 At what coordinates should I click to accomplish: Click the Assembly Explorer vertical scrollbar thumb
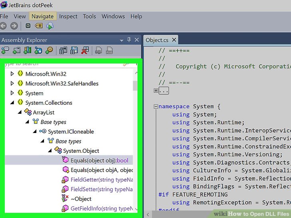pos(135,85)
